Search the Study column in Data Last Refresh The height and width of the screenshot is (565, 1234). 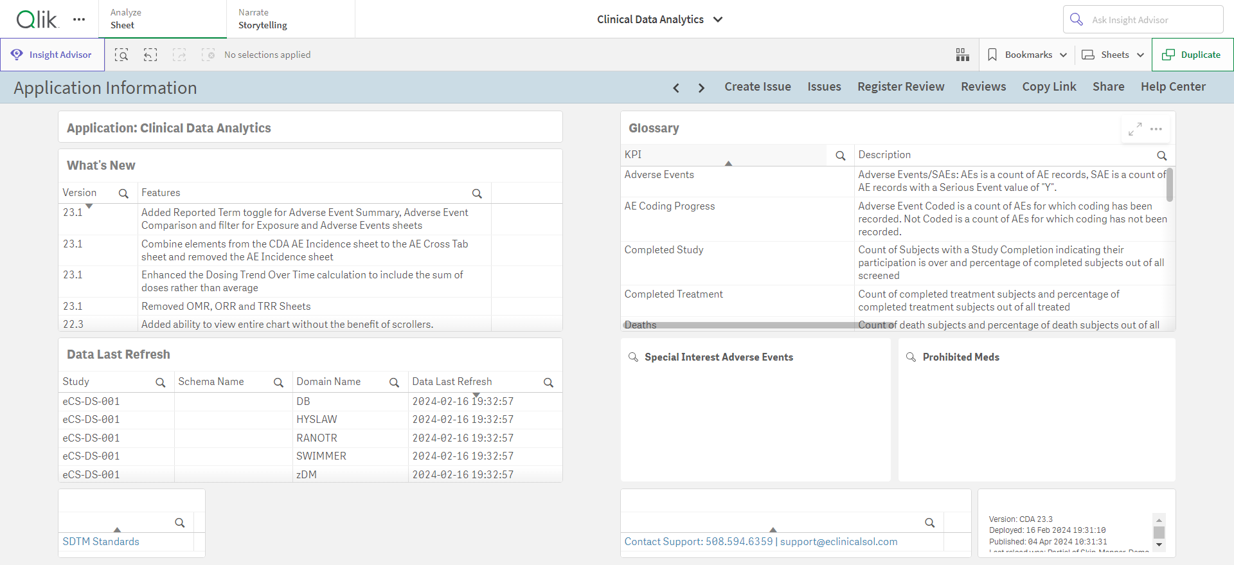[160, 382]
